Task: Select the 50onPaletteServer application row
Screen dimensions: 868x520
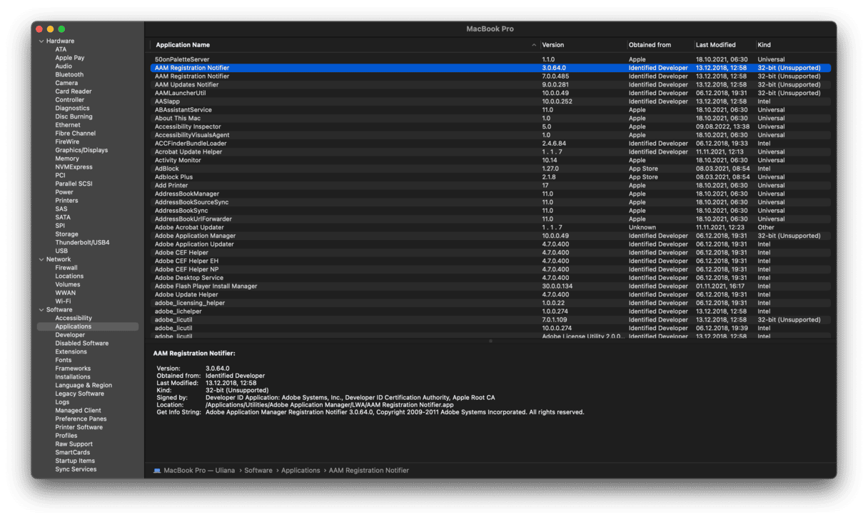Action: [491, 59]
